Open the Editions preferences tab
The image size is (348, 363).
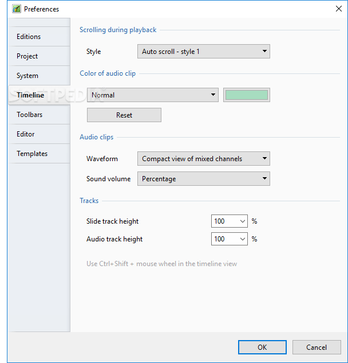click(39, 37)
